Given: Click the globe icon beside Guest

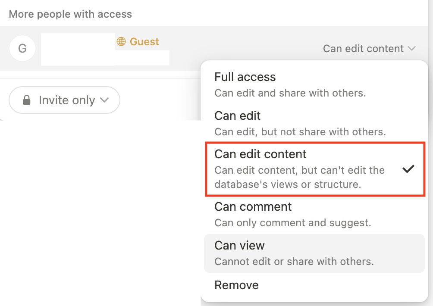Looking at the screenshot, I should click(x=121, y=41).
